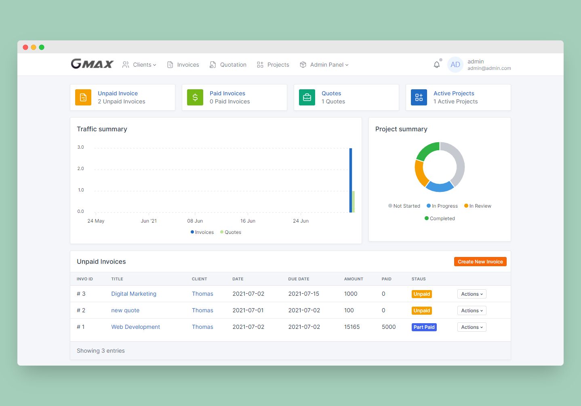581x406 pixels.
Task: Click the green dollar Paid Invoices icon
Action: coord(195,97)
